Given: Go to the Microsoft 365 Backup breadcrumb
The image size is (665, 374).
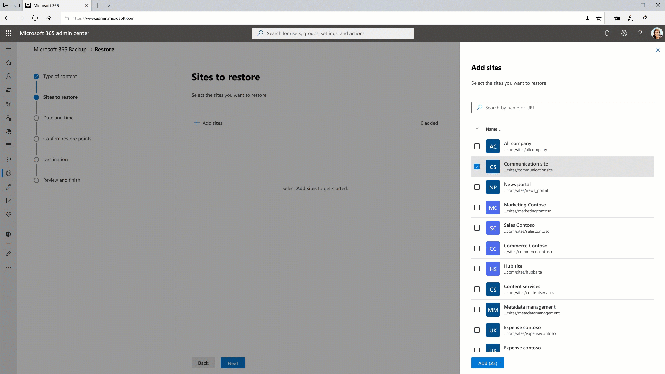Looking at the screenshot, I should click(60, 50).
